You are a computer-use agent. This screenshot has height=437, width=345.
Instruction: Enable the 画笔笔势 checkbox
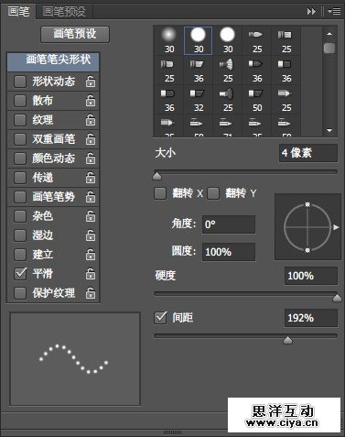pos(20,197)
